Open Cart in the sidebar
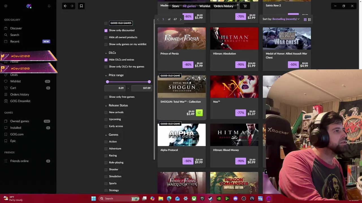The height and width of the screenshot is (203, 362). coord(13,88)
